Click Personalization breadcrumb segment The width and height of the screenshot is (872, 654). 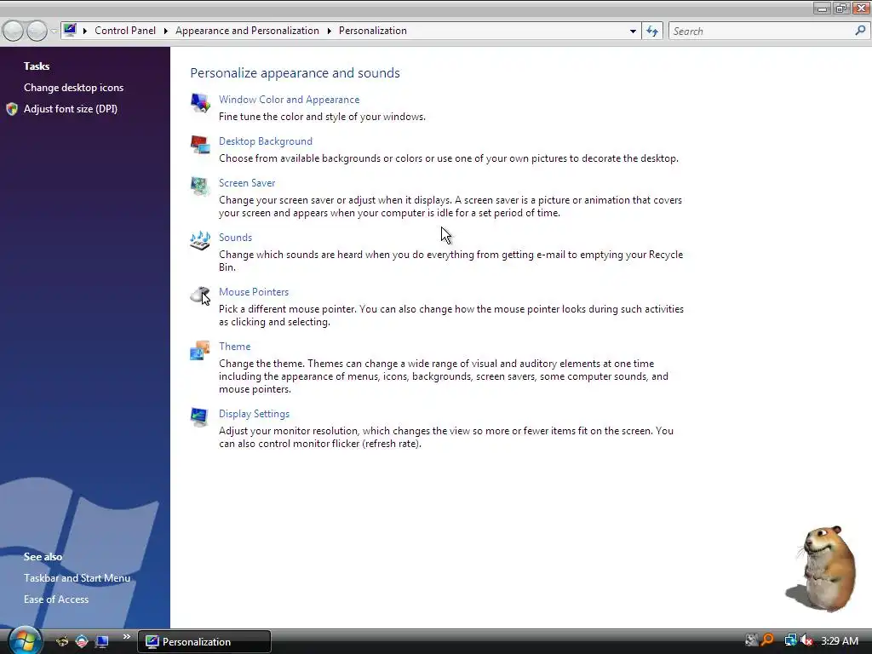point(373,31)
